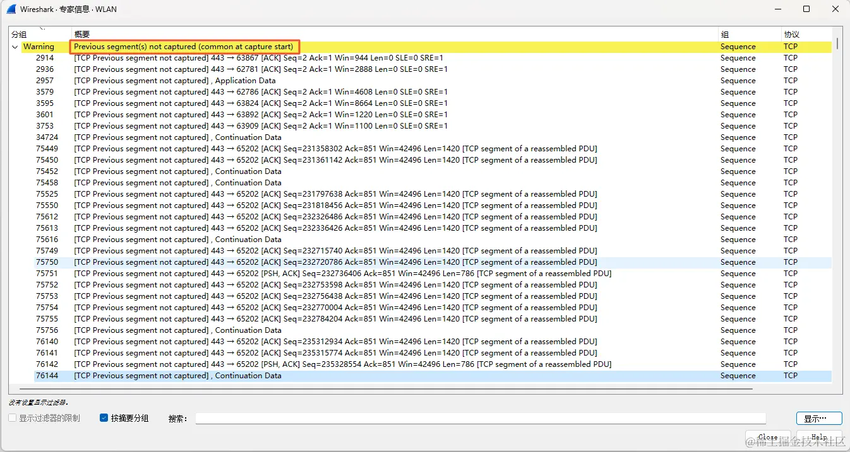Screen dimensions: 850x452
Task: Select packet row 75753
Action: click(433, 296)
